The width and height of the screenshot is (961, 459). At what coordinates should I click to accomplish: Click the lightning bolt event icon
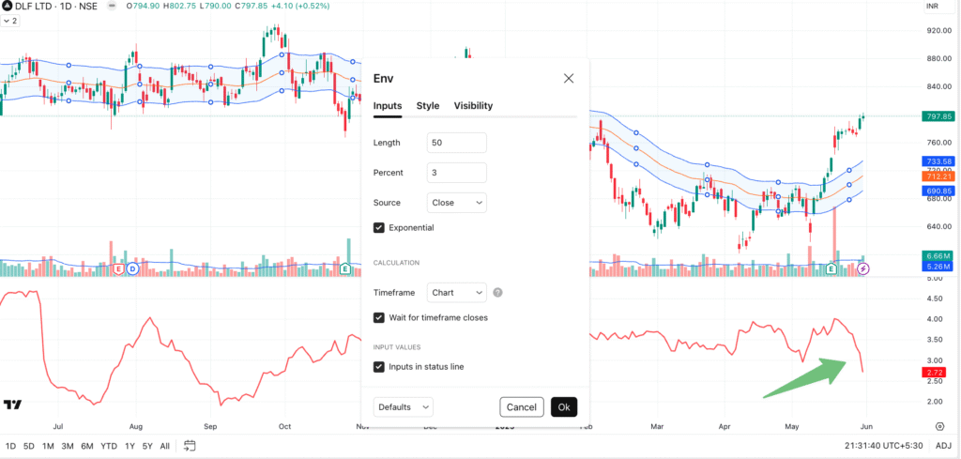pos(863,269)
